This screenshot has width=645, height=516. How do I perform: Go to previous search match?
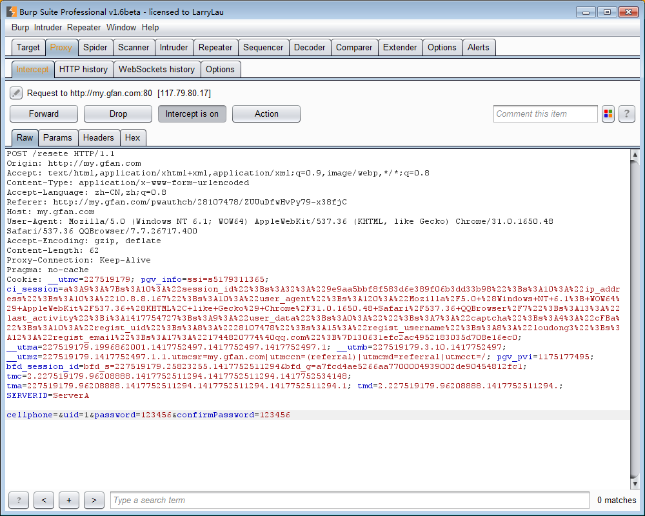click(44, 500)
